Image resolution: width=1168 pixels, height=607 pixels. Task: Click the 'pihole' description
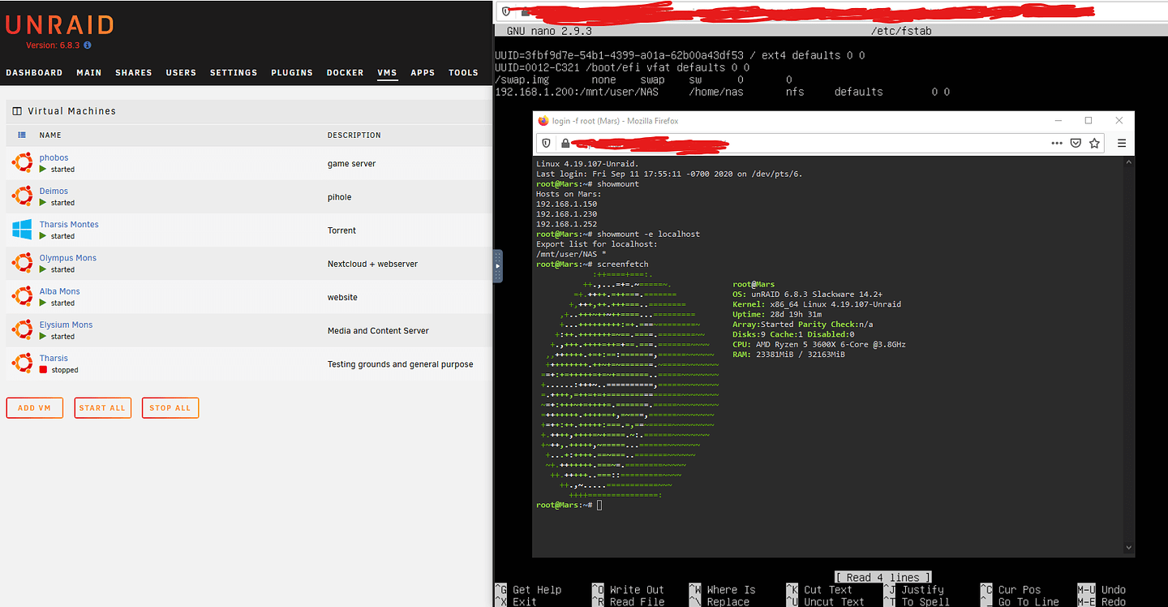point(339,196)
